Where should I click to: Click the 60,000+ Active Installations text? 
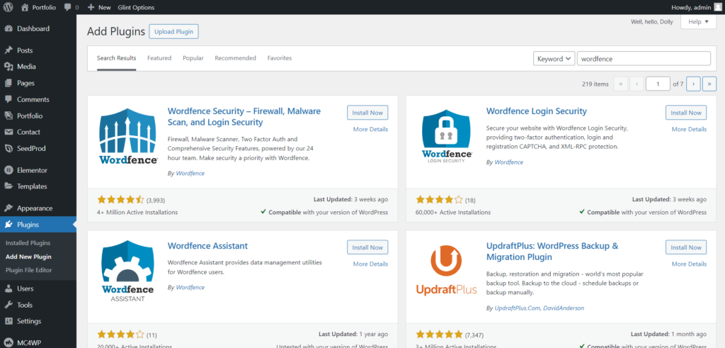tap(453, 213)
